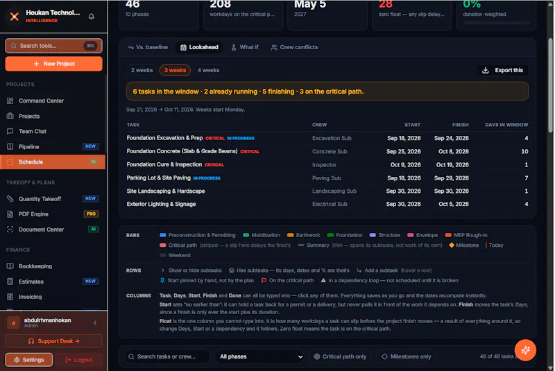
Task: Click the Export download arrow icon
Action: pyautogui.click(x=485, y=70)
